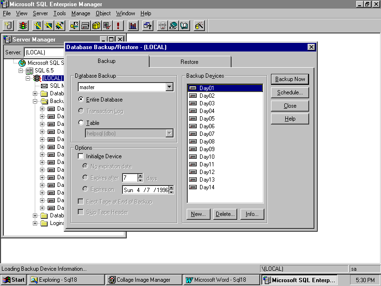Click the yellow database cylinder toolbar icon
The width and height of the screenshot is (381, 286).
tap(96, 25)
